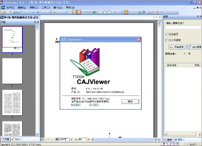Click the zoom out magnifier icon
The image size is (202, 146).
(120, 12)
